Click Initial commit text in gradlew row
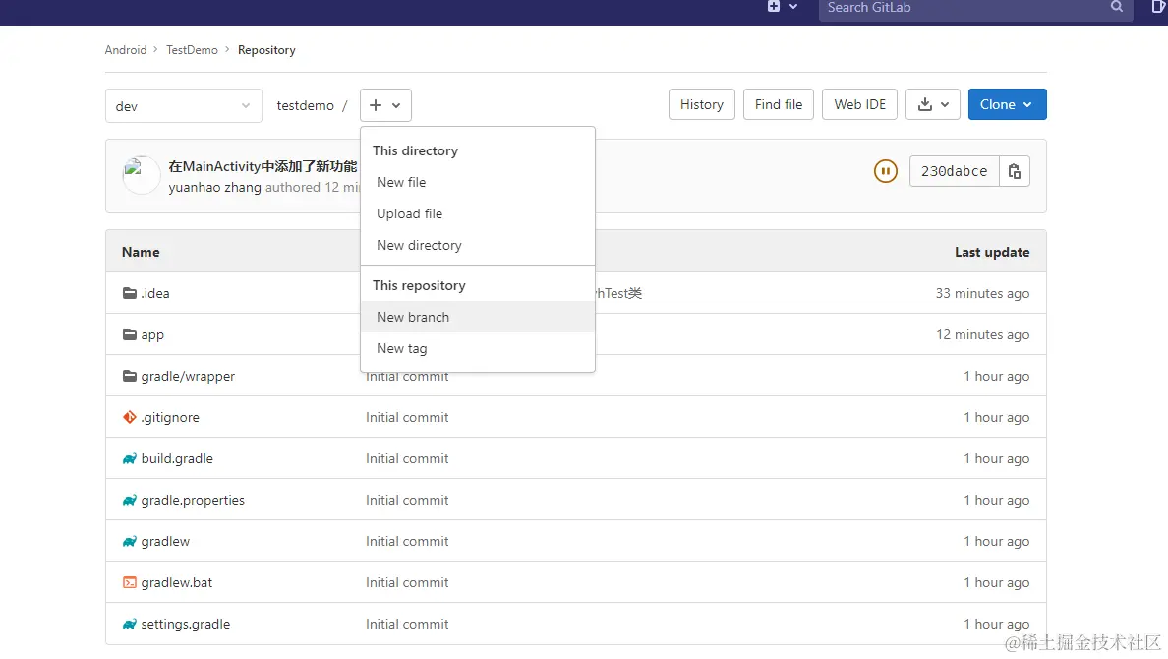This screenshot has width=1168, height=659. pyautogui.click(x=407, y=541)
